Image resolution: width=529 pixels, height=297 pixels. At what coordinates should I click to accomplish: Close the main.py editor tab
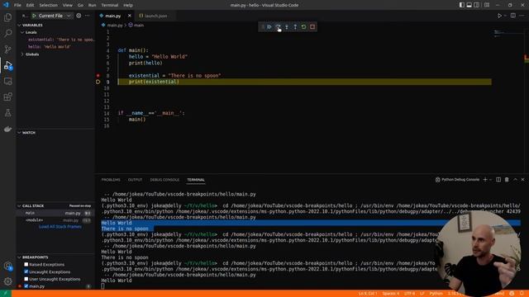click(x=129, y=16)
